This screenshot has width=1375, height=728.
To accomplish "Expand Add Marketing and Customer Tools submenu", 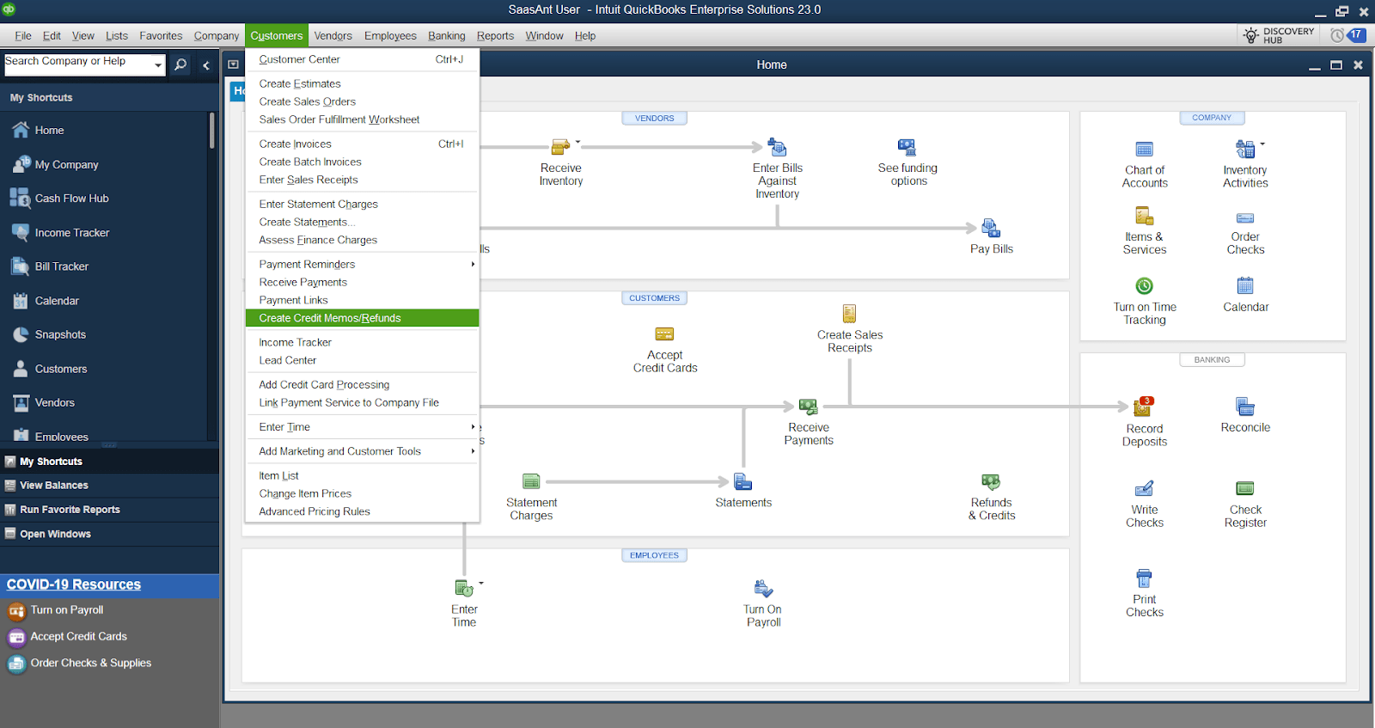I will 473,451.
